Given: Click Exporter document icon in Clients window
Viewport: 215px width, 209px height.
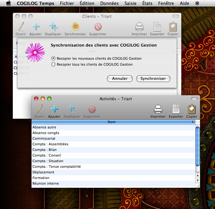Looking at the screenshot, I should [157, 27].
